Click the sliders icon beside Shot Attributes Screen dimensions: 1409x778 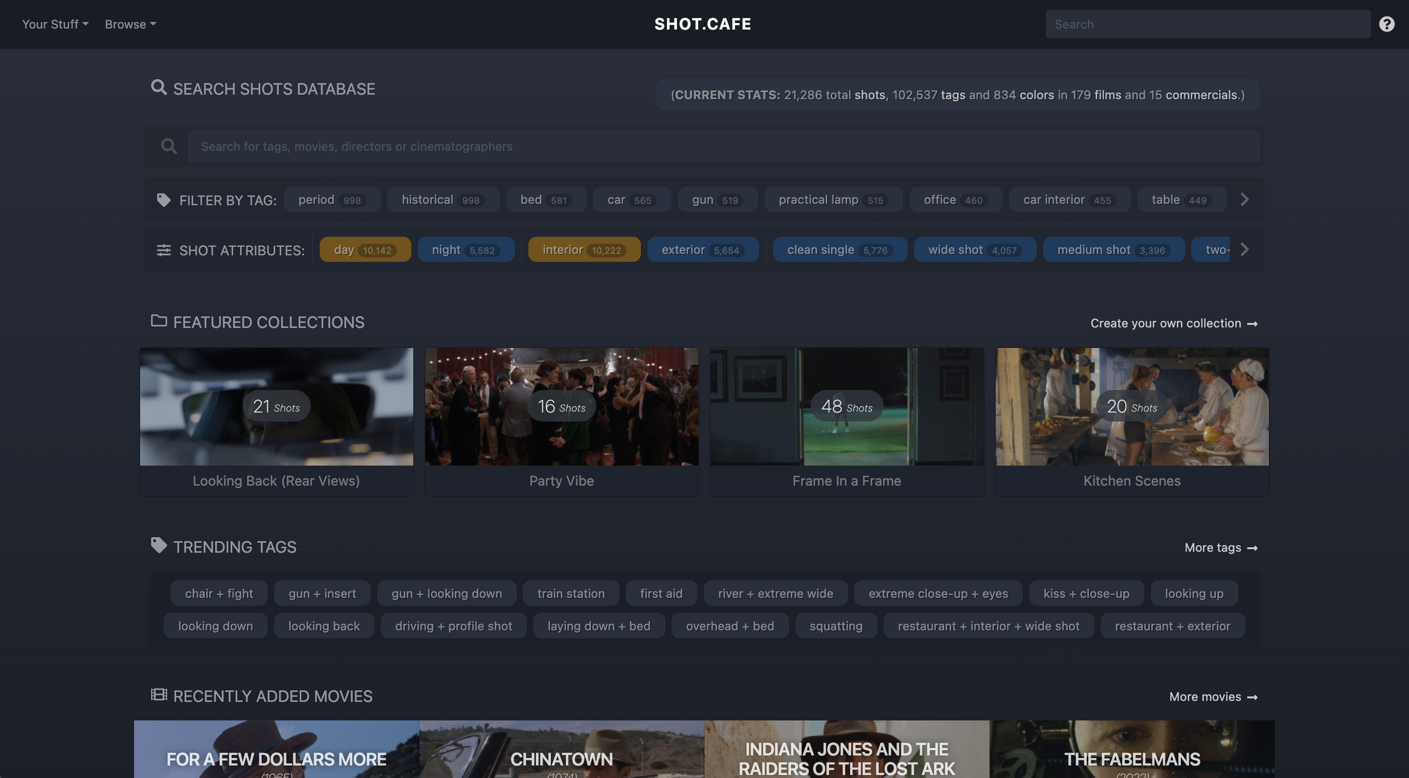164,250
